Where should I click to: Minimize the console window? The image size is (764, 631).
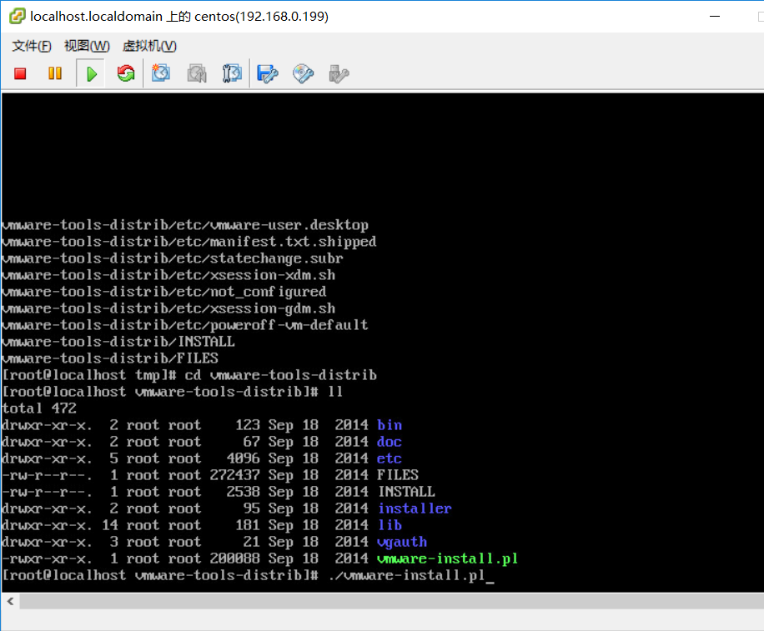point(715,16)
